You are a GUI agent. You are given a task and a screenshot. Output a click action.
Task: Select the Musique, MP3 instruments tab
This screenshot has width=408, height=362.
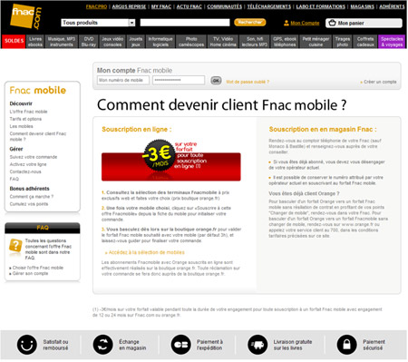point(62,42)
